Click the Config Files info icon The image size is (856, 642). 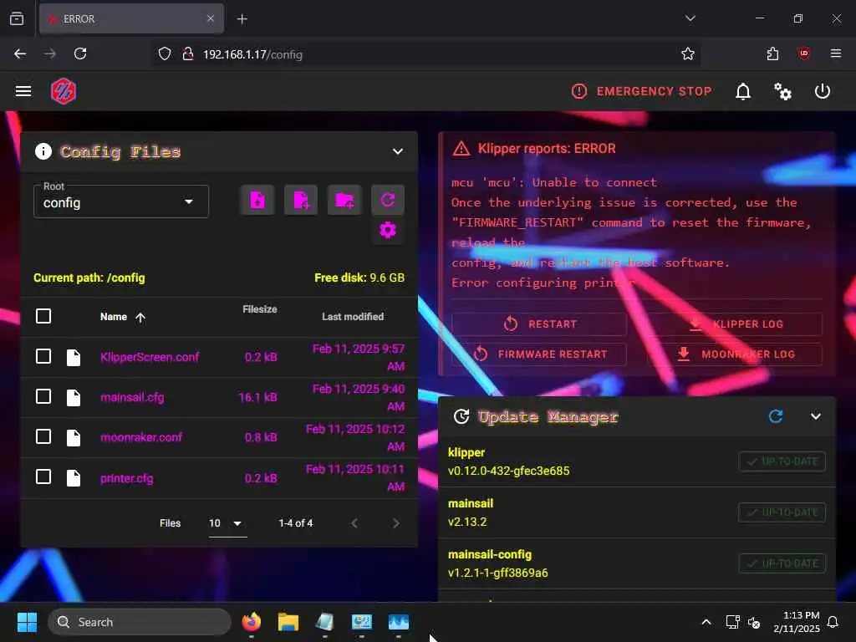point(43,151)
